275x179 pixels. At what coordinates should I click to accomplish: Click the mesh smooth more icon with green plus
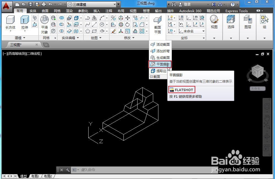[53, 18]
